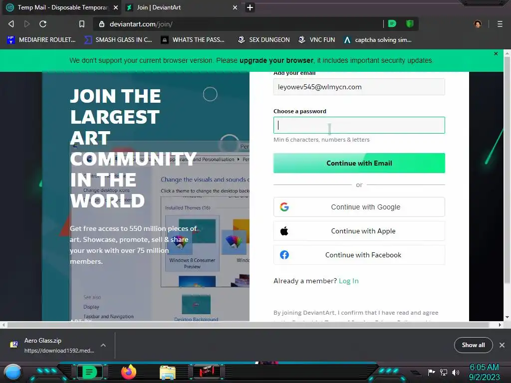Focus the Choose a password field

(x=359, y=125)
